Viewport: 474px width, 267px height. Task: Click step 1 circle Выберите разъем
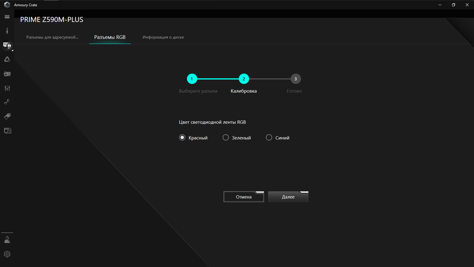(192, 79)
